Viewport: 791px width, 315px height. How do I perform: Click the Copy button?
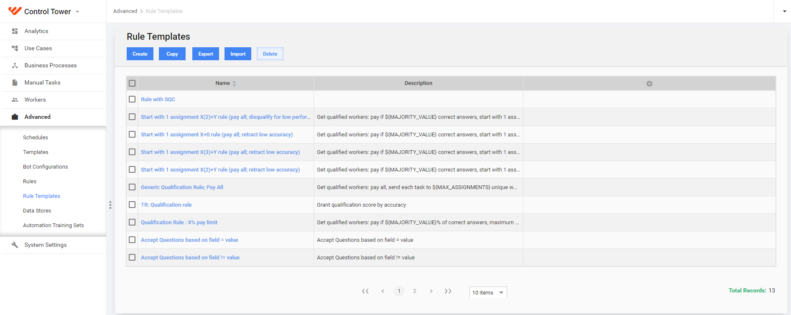click(172, 54)
